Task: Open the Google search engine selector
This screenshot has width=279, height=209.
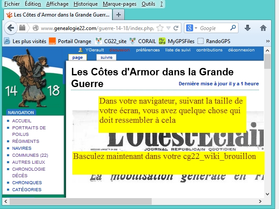Action: click(x=191, y=28)
